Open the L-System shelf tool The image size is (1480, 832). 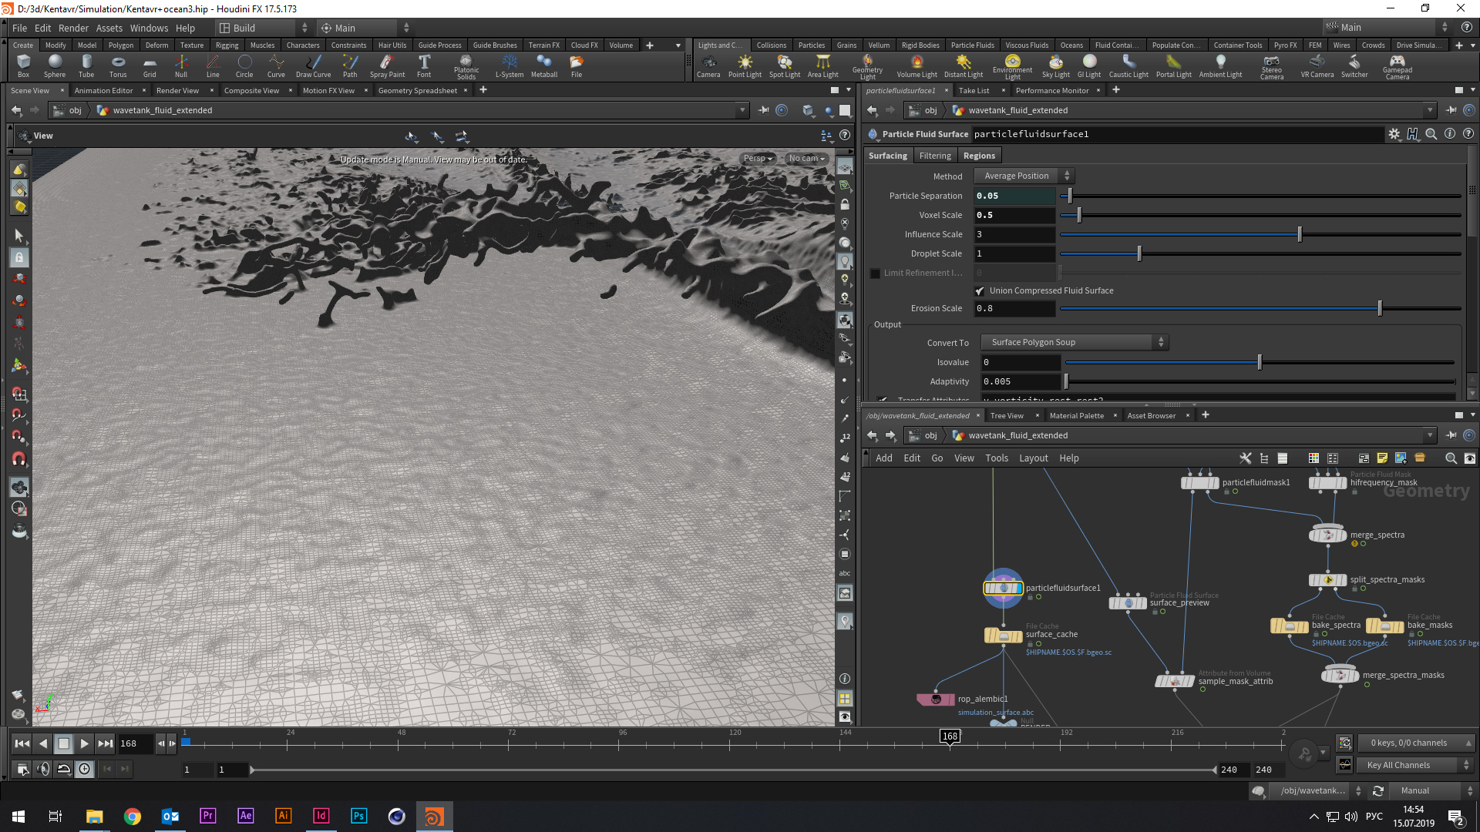tap(509, 66)
